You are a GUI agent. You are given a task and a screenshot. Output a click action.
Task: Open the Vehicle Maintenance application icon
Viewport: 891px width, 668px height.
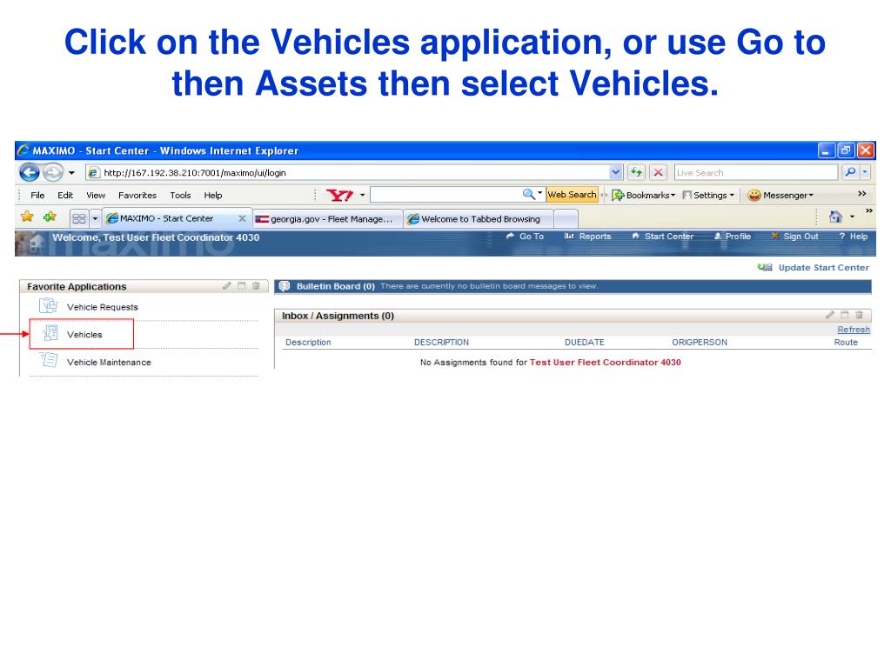[49, 360]
